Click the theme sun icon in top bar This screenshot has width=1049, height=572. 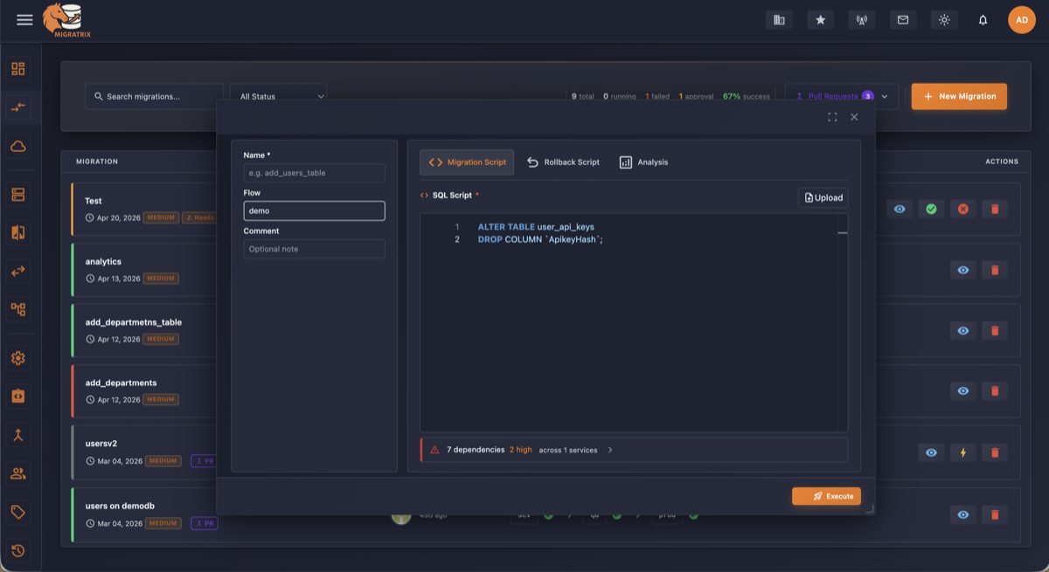944,19
